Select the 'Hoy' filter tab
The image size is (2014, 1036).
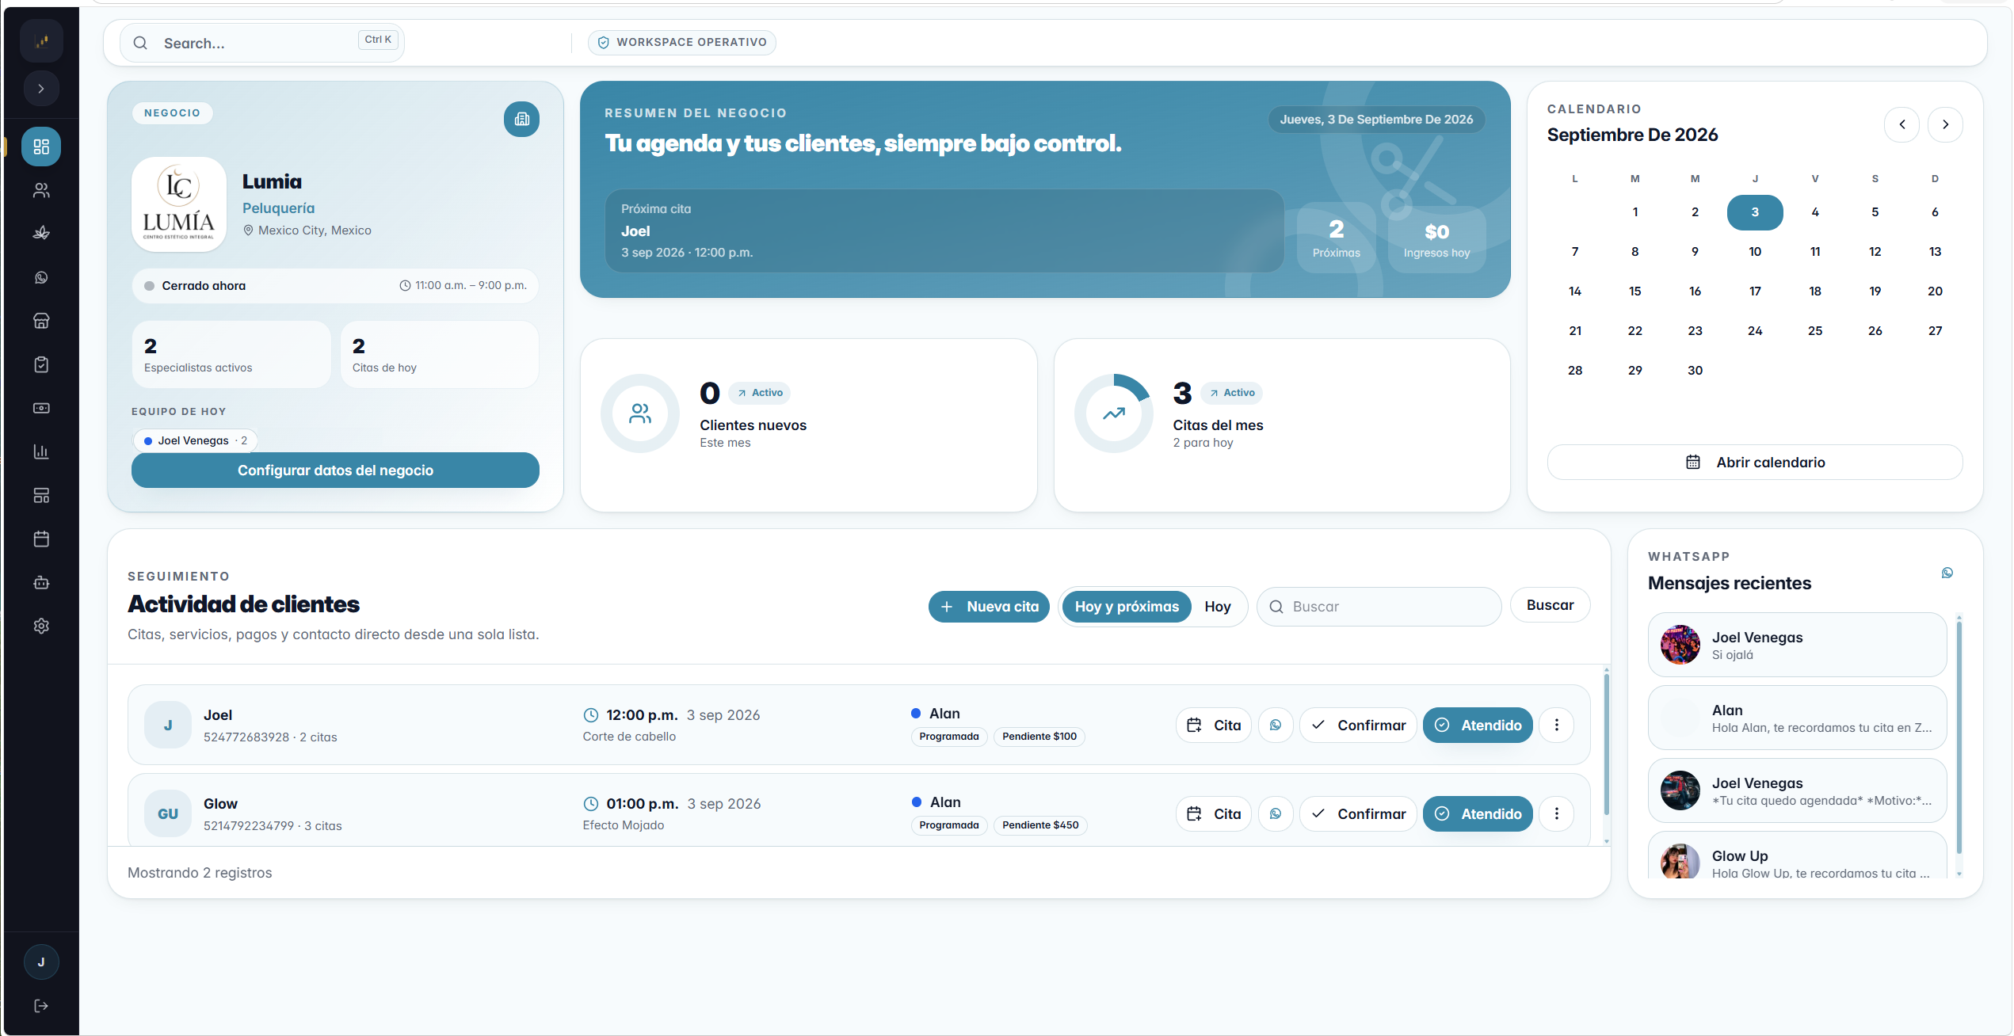coord(1218,607)
